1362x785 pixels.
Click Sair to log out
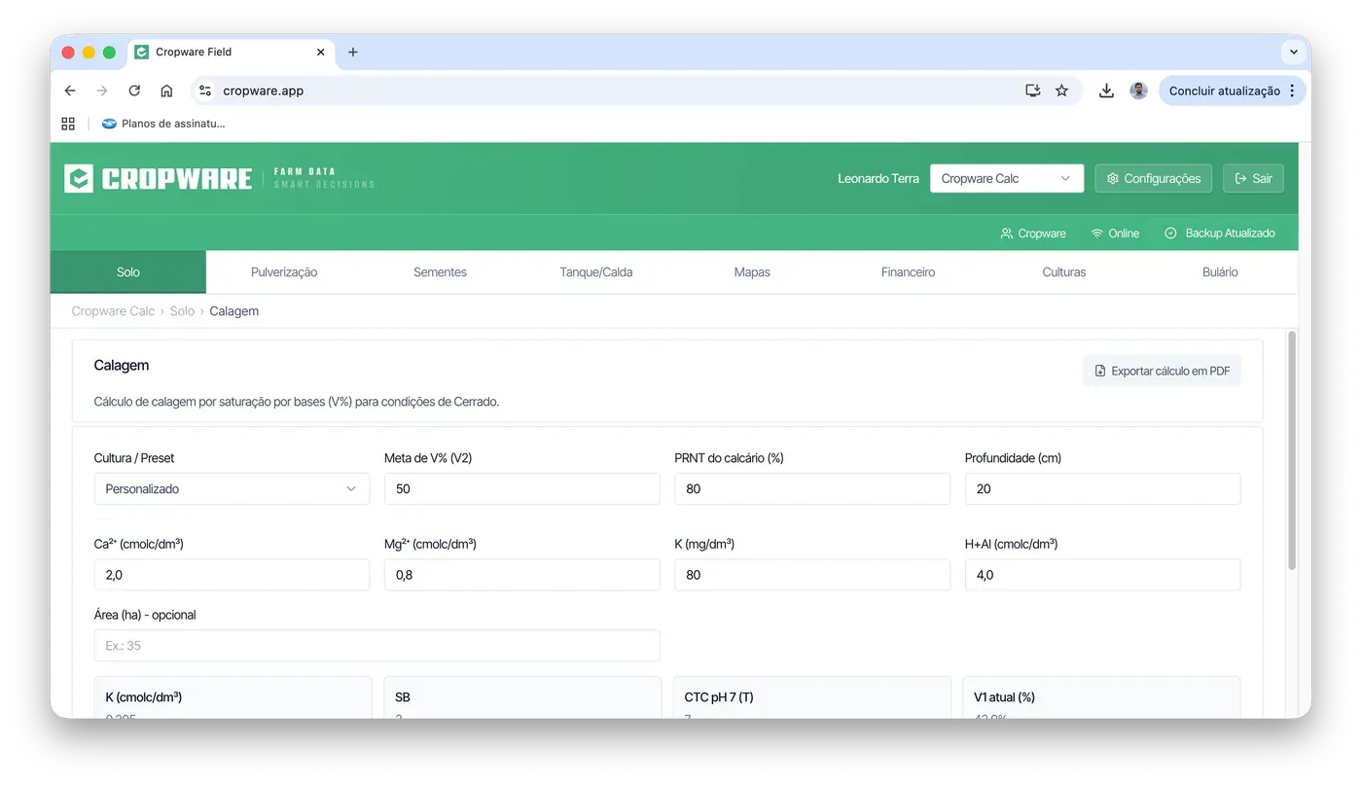(x=1253, y=178)
